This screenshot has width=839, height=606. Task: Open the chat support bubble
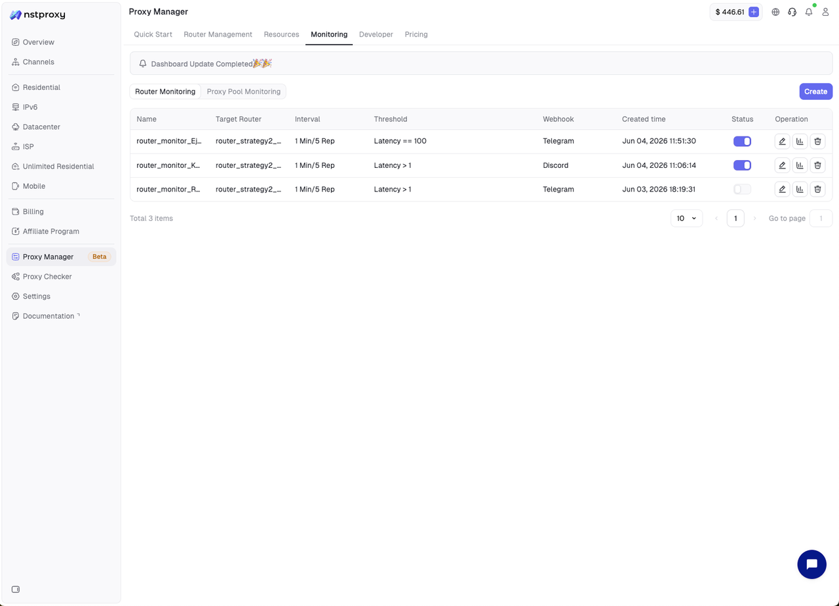pos(811,564)
